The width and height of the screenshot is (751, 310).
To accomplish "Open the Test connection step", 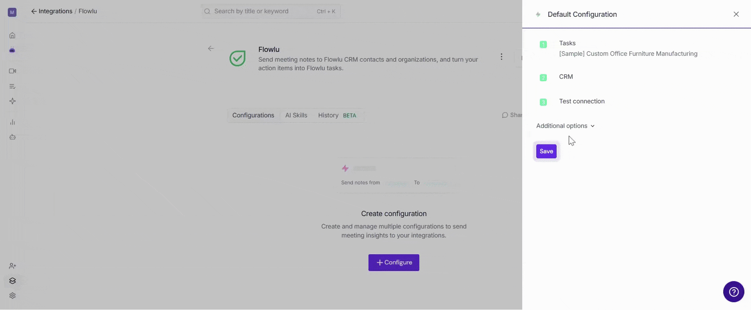I will [x=582, y=102].
